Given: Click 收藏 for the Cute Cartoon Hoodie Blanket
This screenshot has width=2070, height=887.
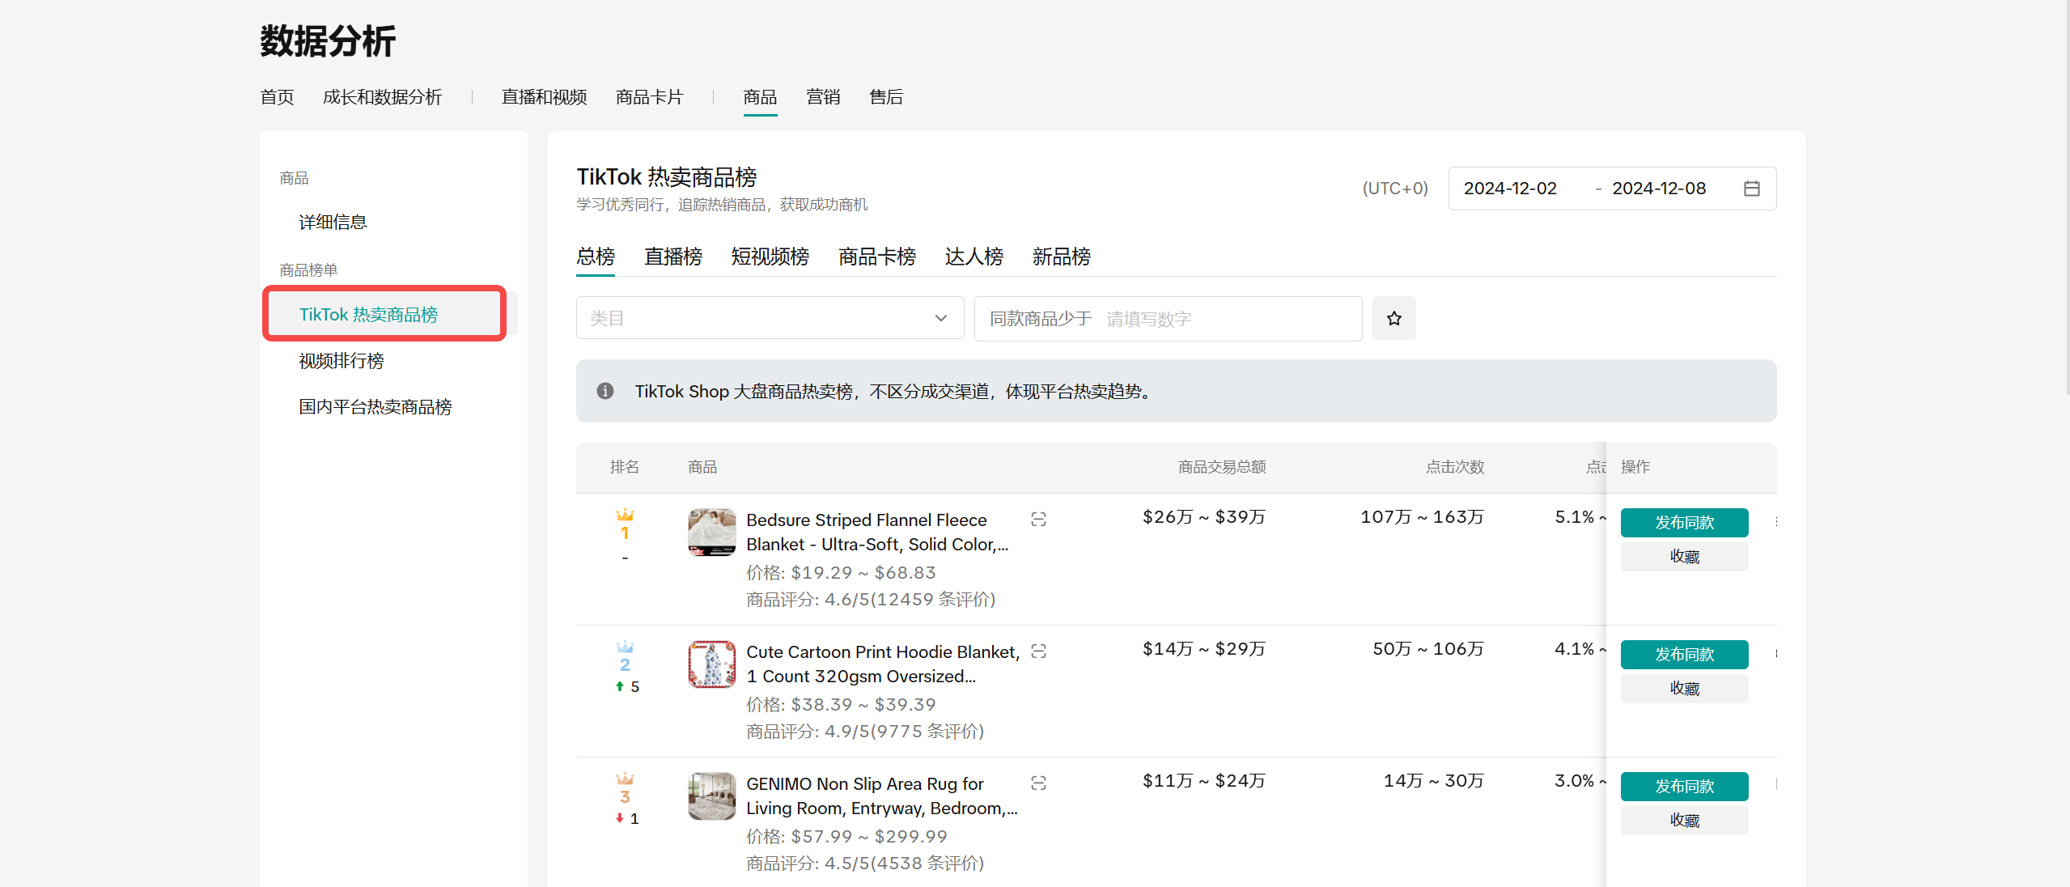Looking at the screenshot, I should click(x=1683, y=689).
